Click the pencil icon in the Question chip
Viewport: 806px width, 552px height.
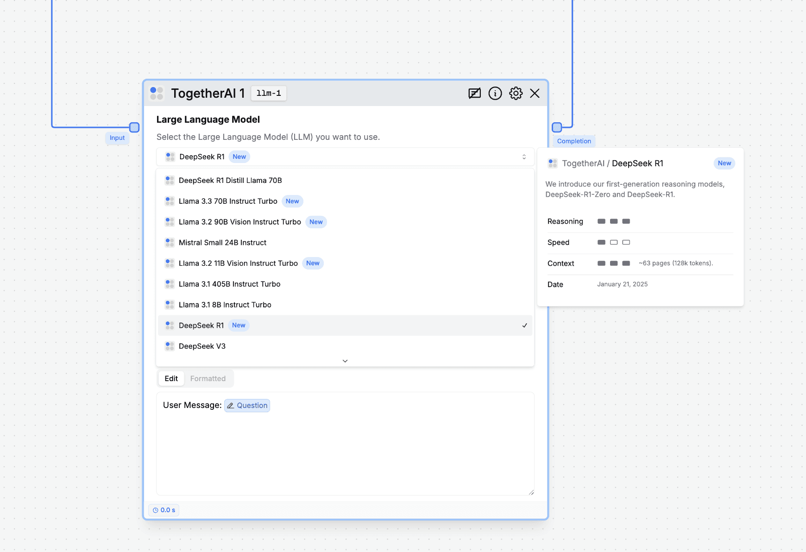(x=231, y=406)
